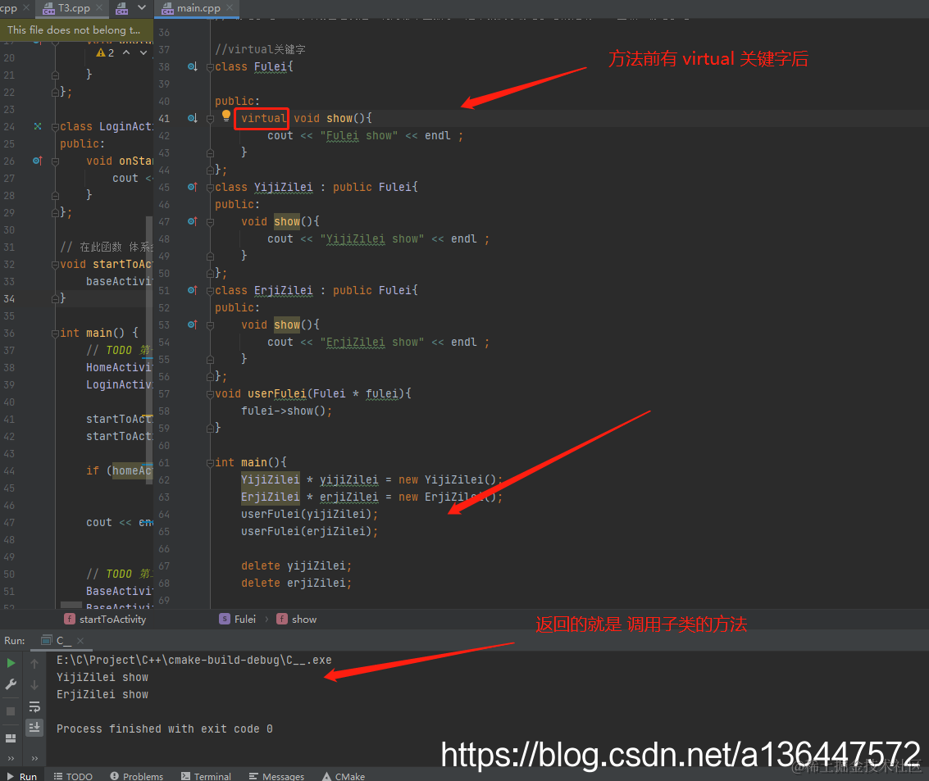Click the up-arrow stack trace icon
929x781 pixels.
click(x=34, y=664)
